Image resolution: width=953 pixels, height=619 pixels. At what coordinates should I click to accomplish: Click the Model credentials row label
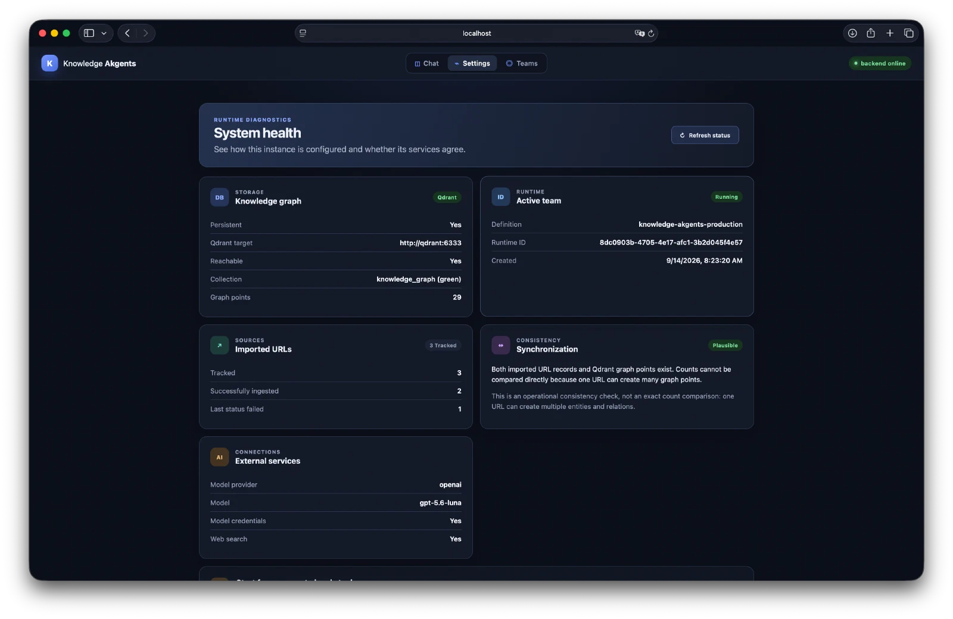tap(238, 521)
